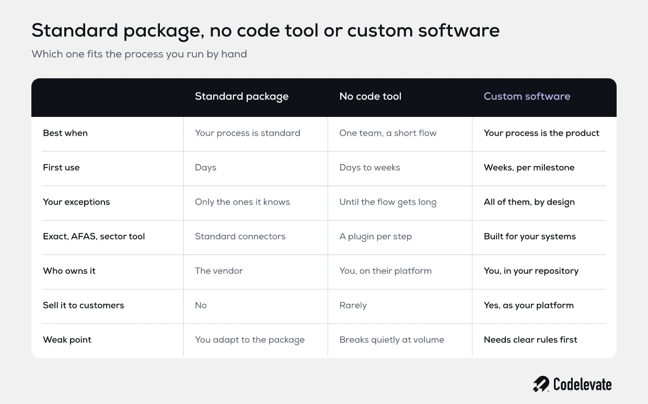
Task: Click cell 'Built for your systems'
Action: [529, 236]
